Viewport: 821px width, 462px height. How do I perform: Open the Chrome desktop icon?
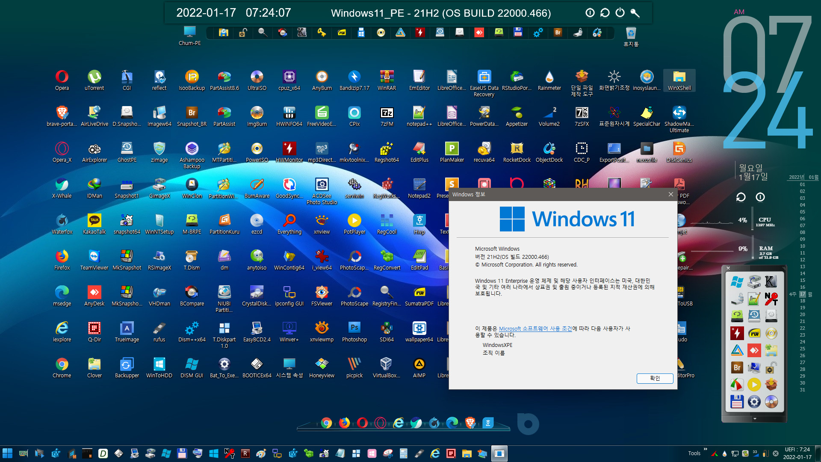click(62, 368)
